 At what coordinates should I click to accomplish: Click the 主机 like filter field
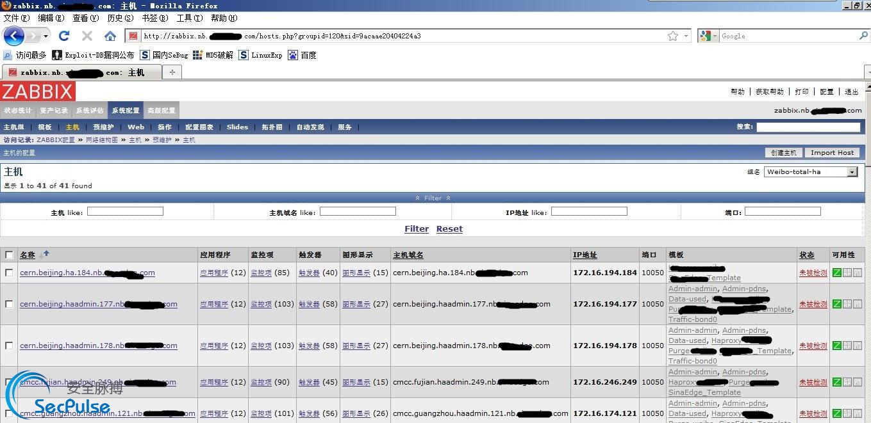pos(125,211)
